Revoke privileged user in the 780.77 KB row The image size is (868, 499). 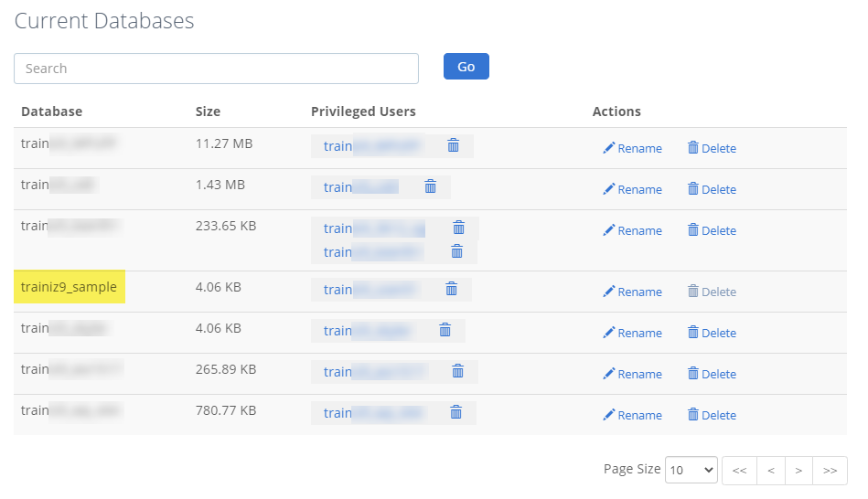tap(455, 412)
